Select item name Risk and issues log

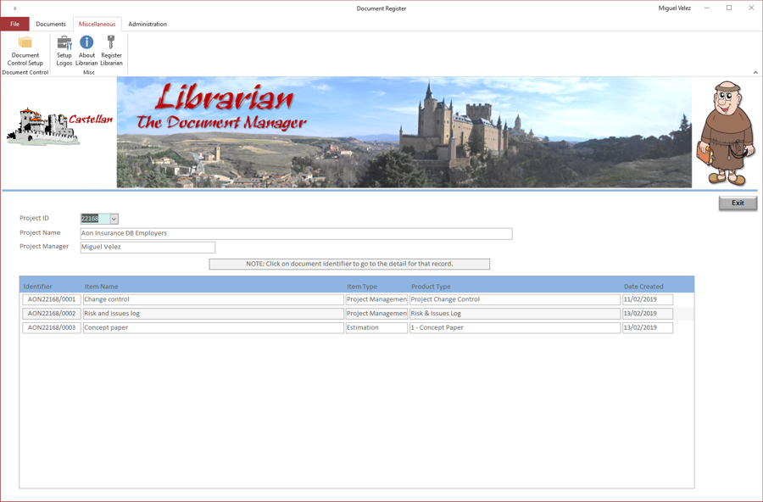(x=213, y=314)
